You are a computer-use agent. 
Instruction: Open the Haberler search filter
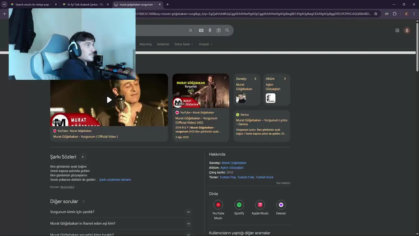coord(163,44)
